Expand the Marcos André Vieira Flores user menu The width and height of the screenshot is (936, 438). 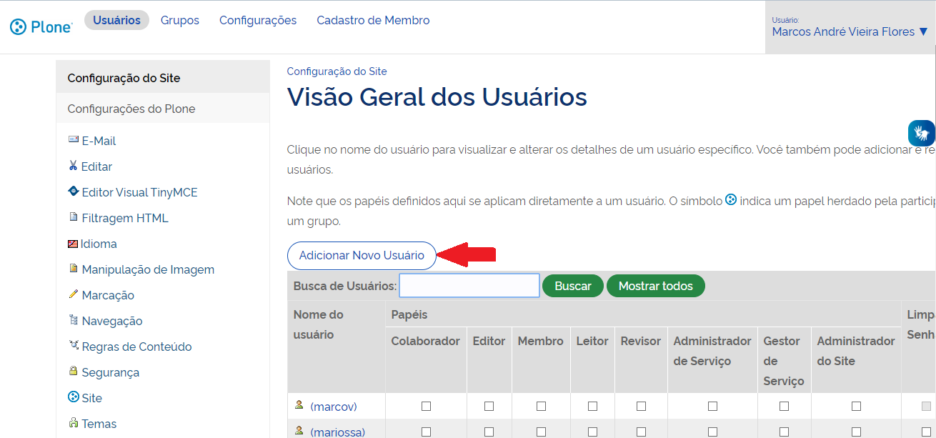click(x=850, y=31)
